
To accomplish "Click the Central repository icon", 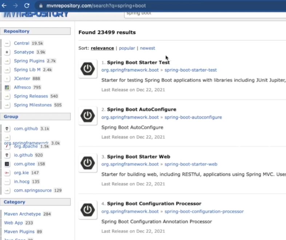I will tap(7, 43).
